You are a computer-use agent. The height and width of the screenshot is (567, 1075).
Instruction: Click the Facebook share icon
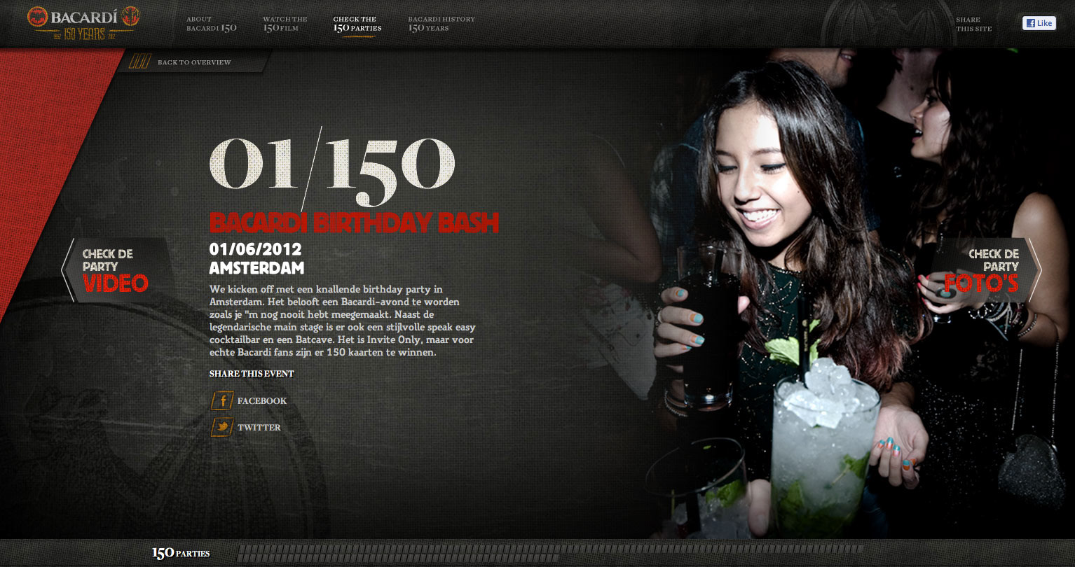(x=222, y=400)
